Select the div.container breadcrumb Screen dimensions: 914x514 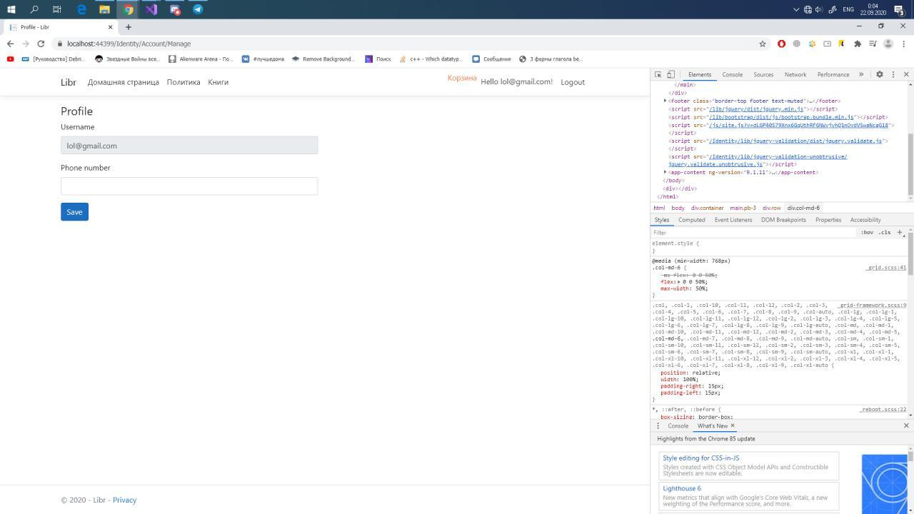pyautogui.click(x=707, y=208)
